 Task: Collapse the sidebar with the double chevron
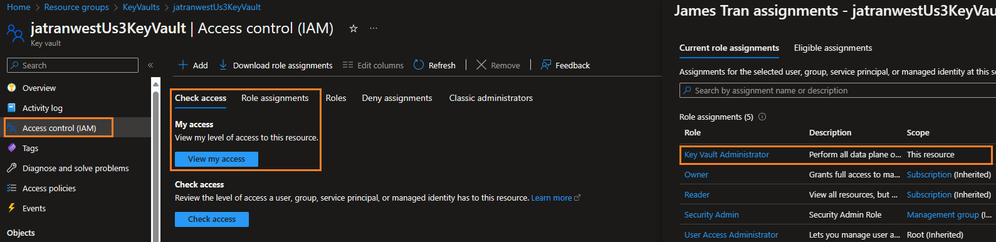(150, 65)
